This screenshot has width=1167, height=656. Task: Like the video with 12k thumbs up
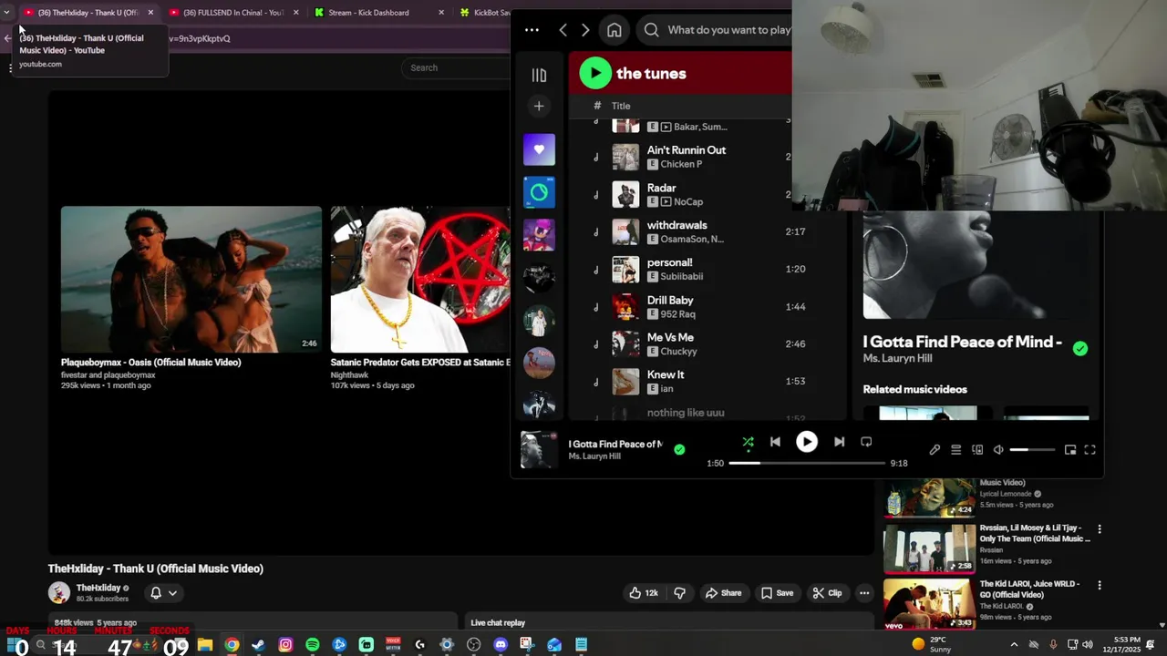point(644,593)
